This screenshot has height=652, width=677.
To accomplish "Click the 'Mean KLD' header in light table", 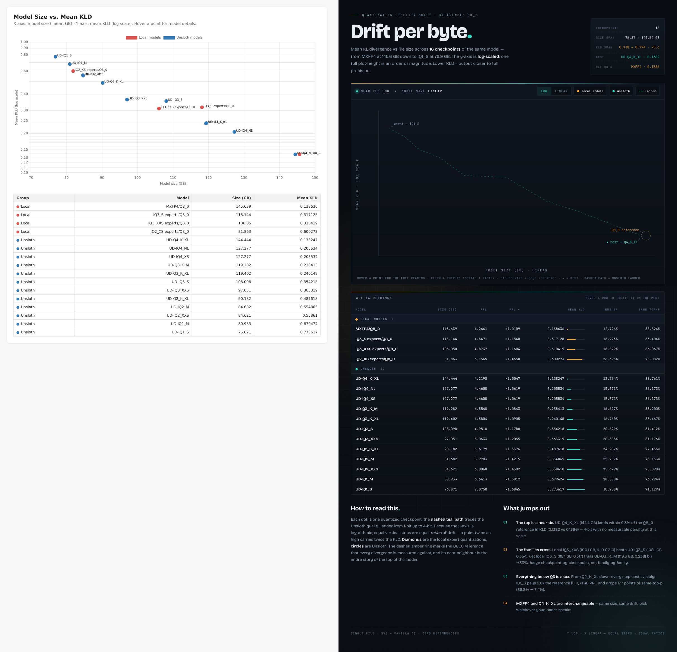I will click(287, 198).
